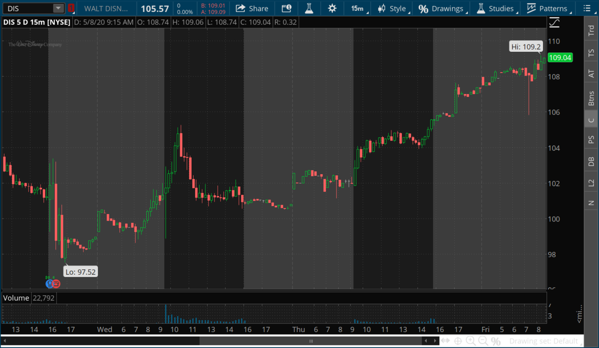Image resolution: width=599 pixels, height=348 pixels.
Task: Open chart settings gear icon
Action: [x=332, y=8]
